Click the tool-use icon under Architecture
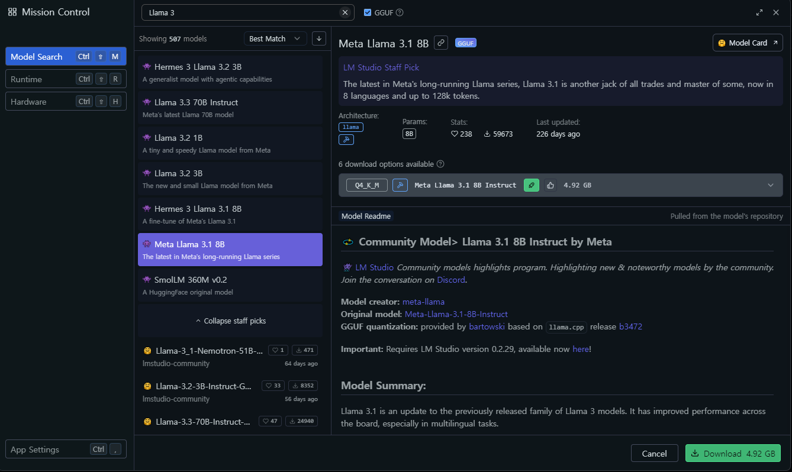The width and height of the screenshot is (792, 472). (x=346, y=140)
